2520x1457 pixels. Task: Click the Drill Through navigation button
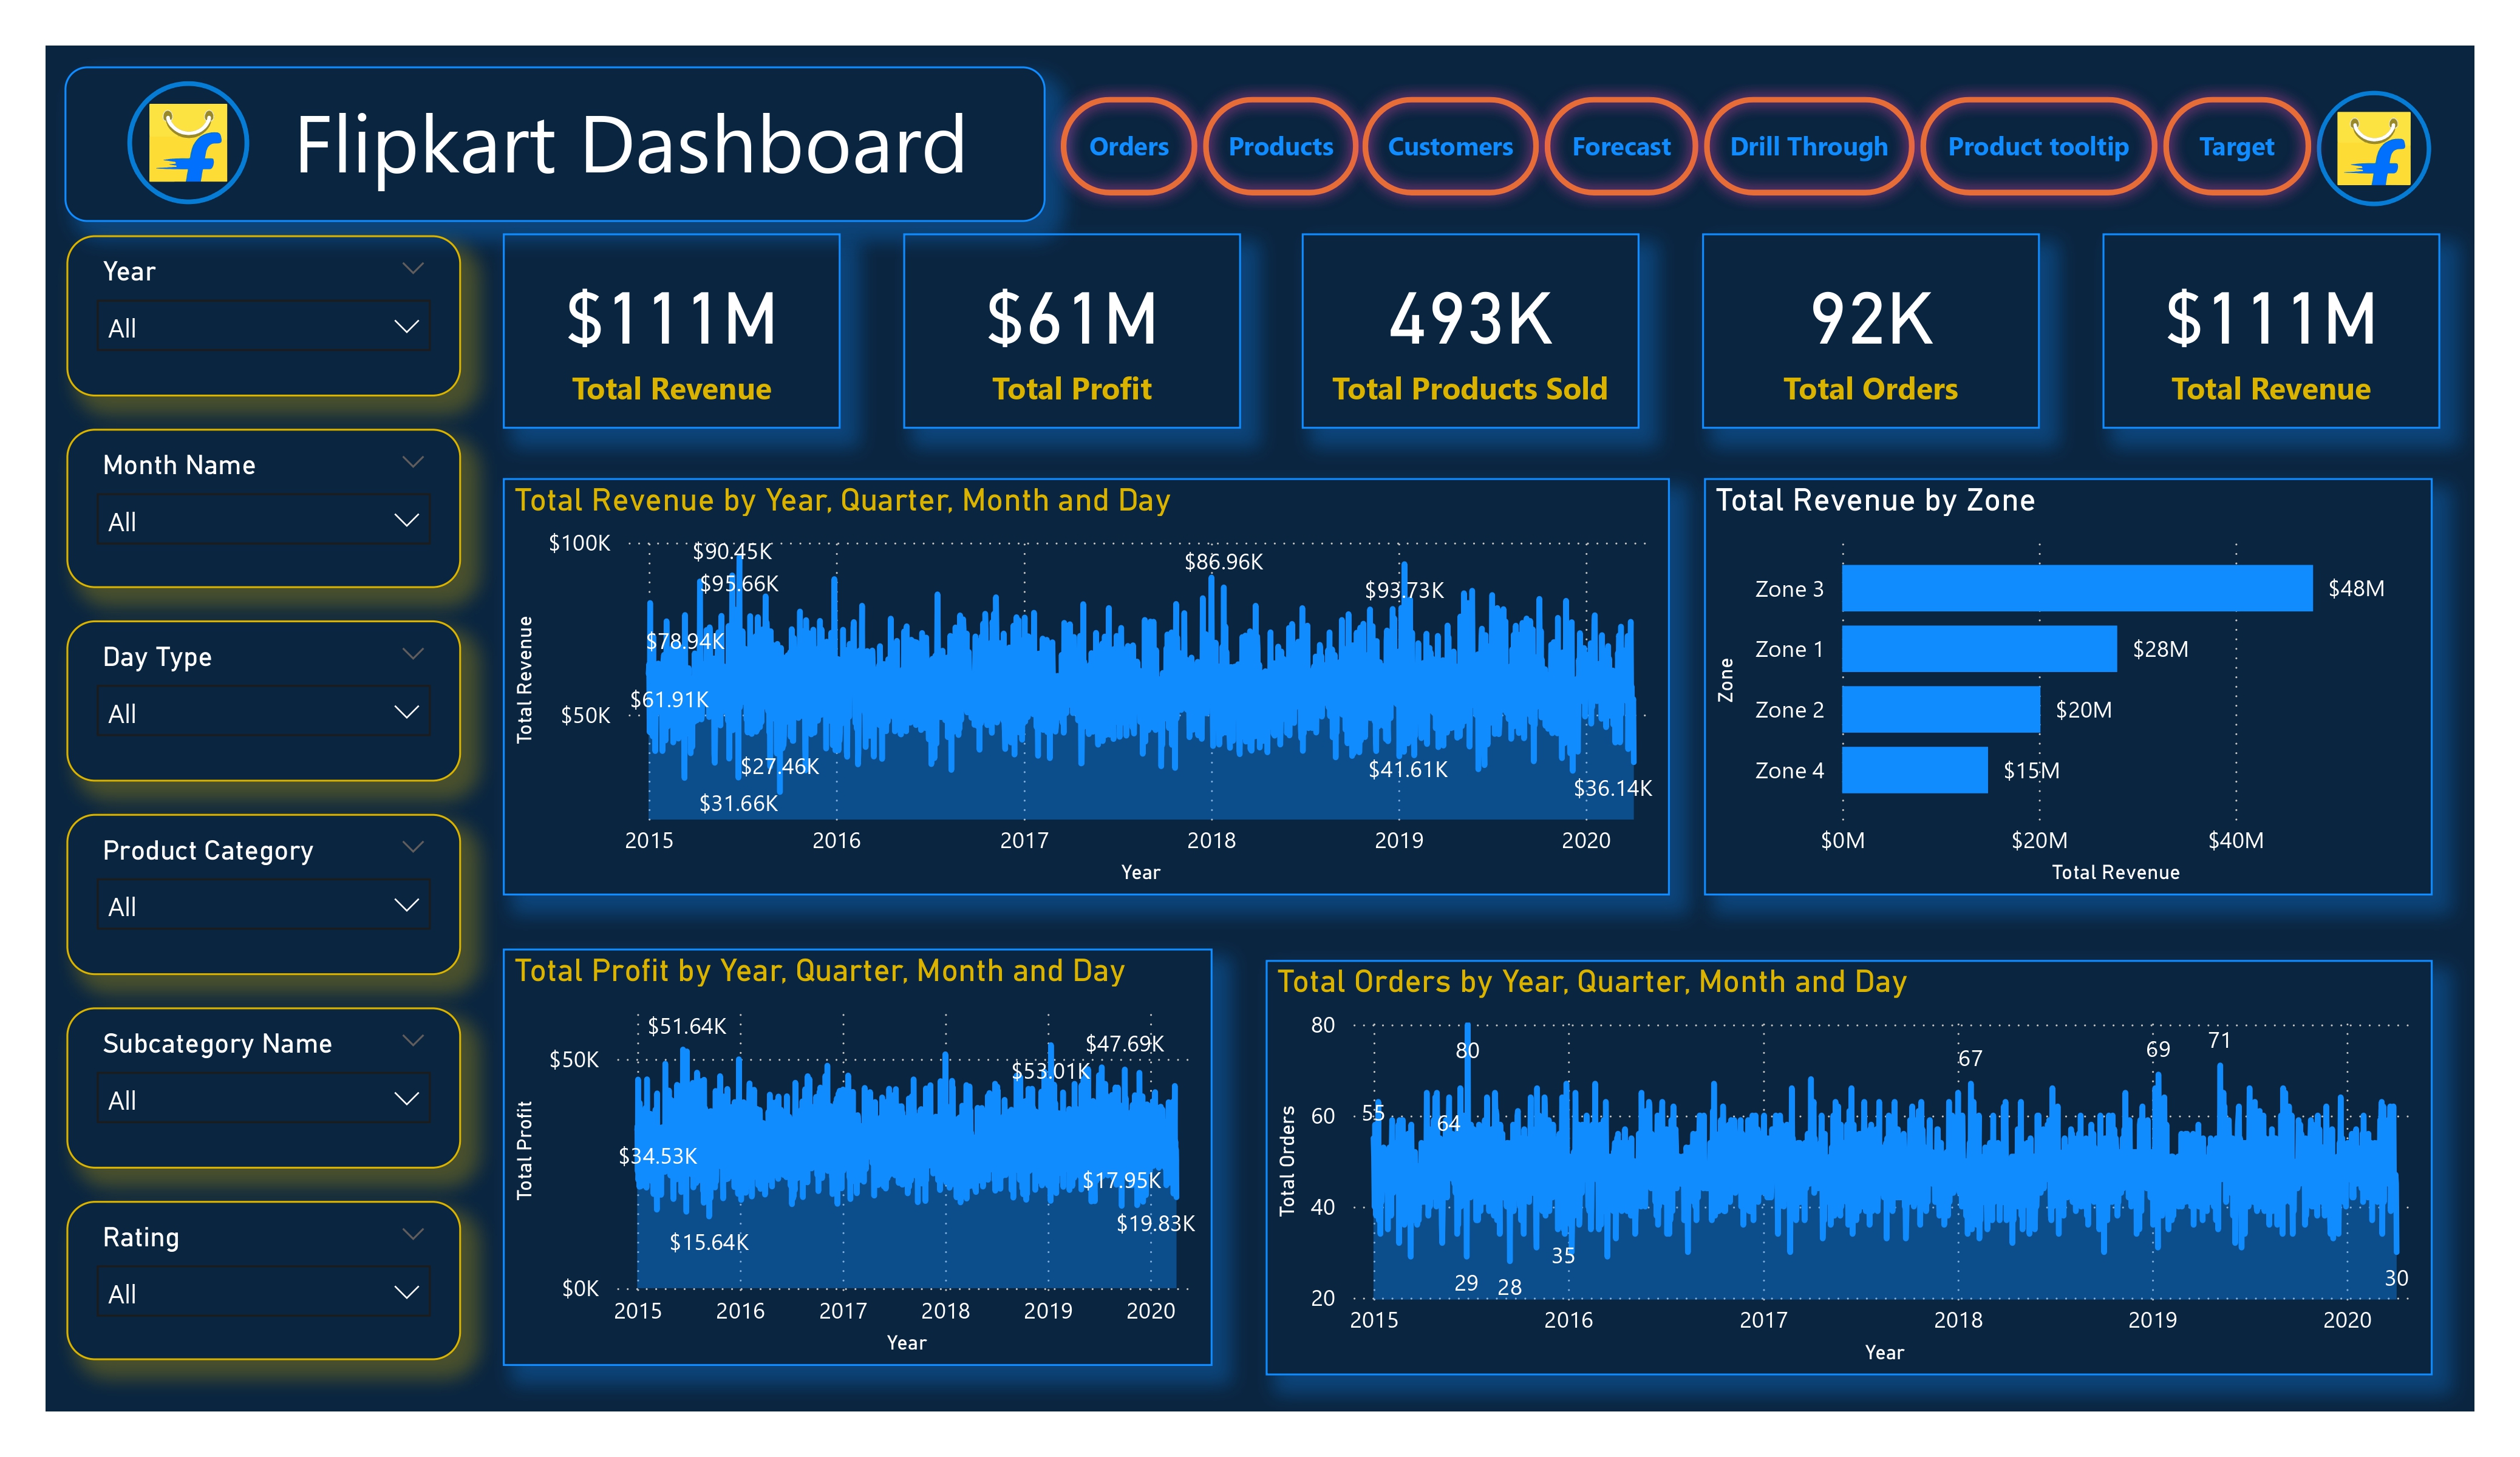1808,147
